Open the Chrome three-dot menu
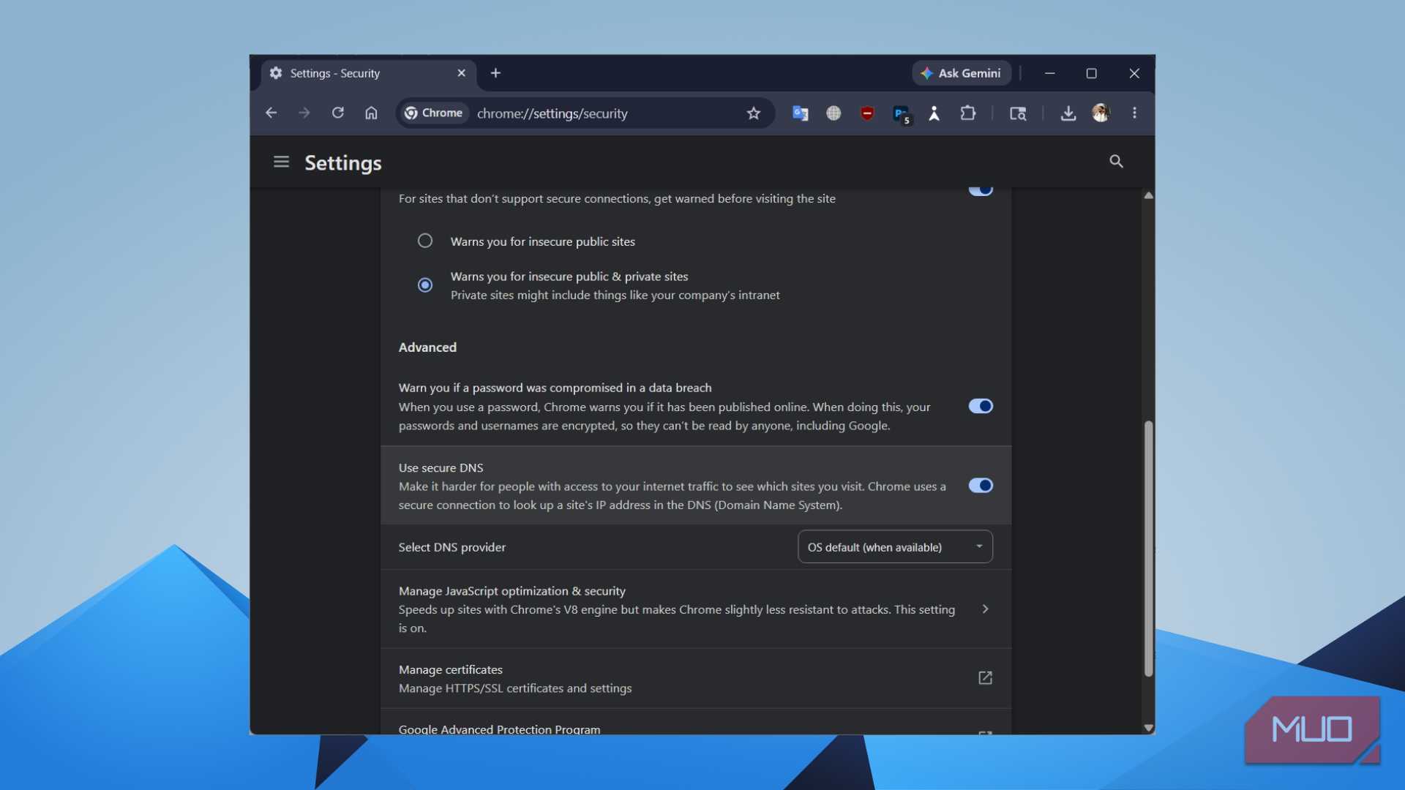This screenshot has width=1405, height=790. click(x=1134, y=113)
